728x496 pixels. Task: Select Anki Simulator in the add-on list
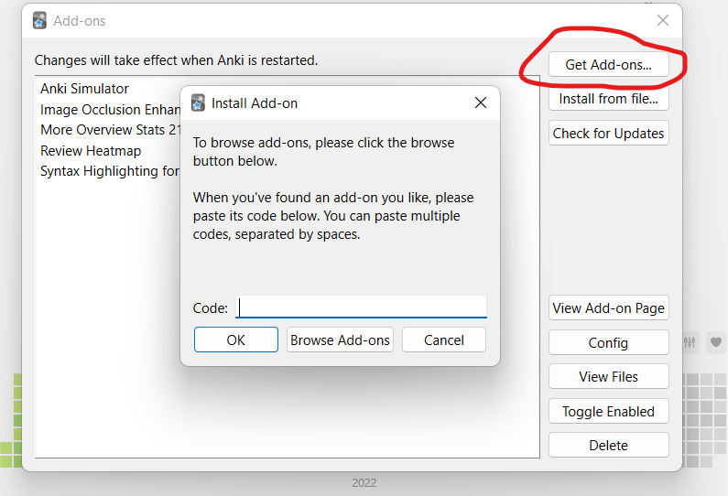[85, 89]
